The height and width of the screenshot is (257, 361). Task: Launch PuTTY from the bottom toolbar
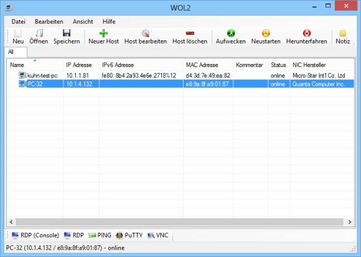129,235
